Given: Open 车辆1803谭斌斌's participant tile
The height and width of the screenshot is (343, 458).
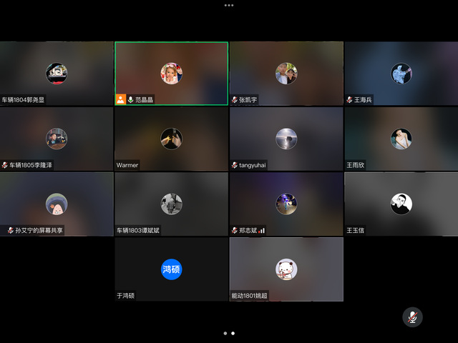Looking at the screenshot, I should pos(172,204).
